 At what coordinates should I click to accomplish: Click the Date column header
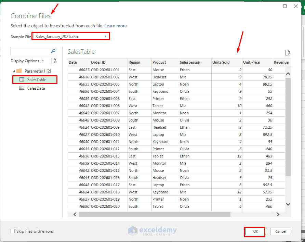[x=79, y=62]
